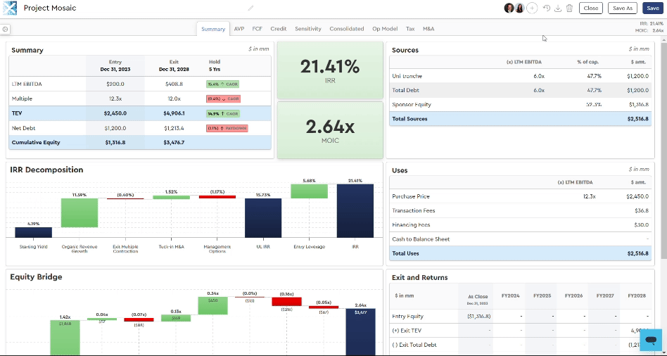Click the 21.41% IRR card

330,70
